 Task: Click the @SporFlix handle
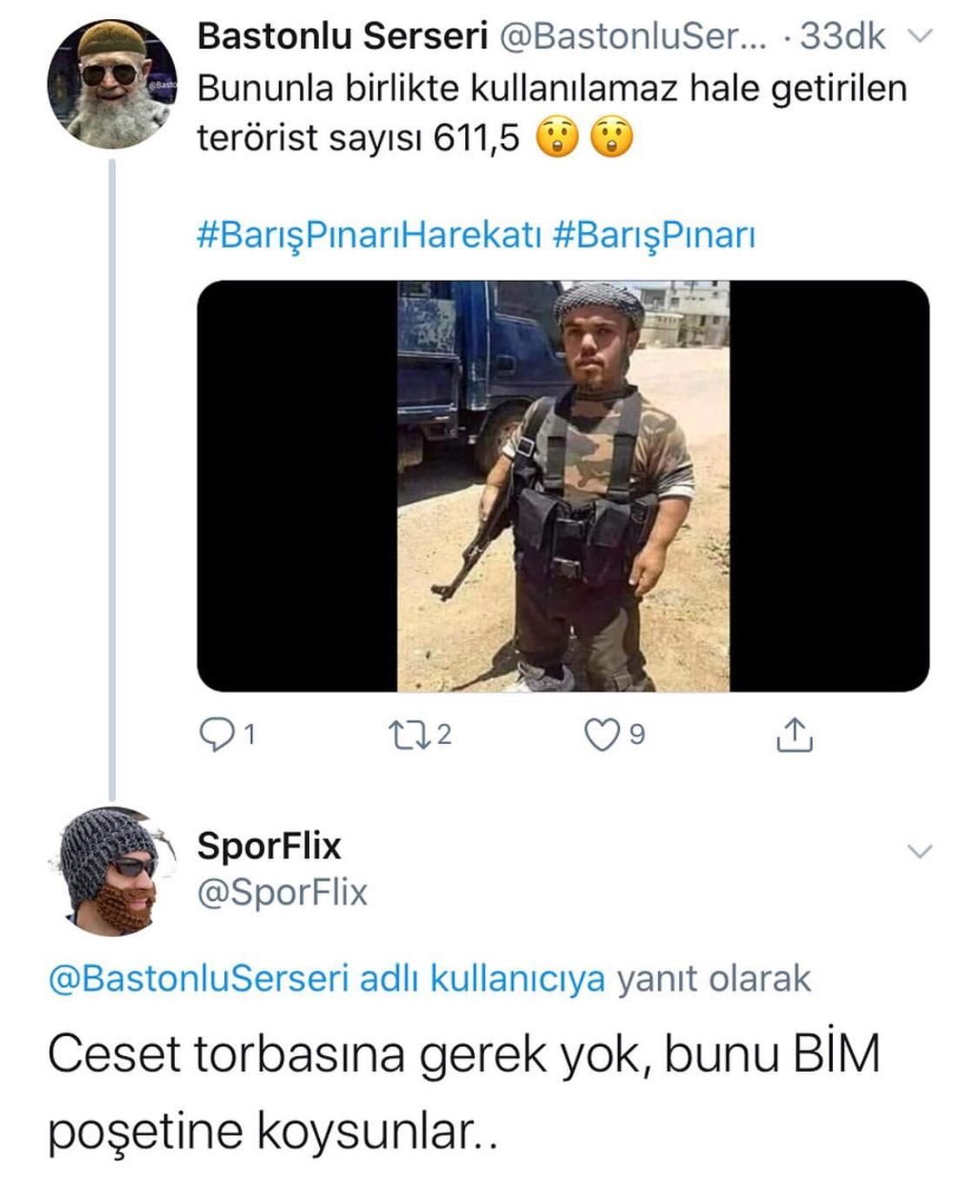click(x=283, y=894)
